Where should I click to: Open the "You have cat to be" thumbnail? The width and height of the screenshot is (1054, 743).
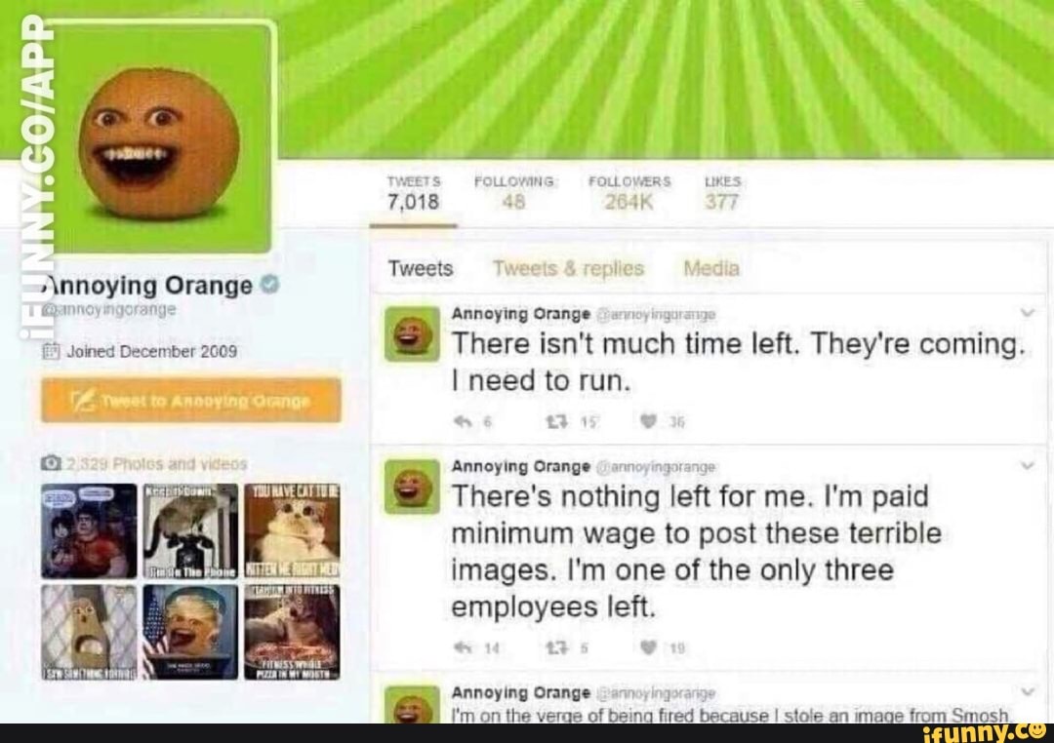pos(292,530)
